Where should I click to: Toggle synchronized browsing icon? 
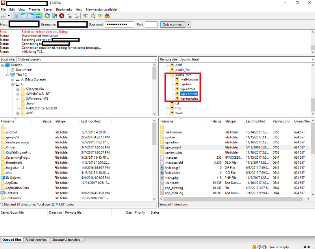pyautogui.click(x=100, y=16)
